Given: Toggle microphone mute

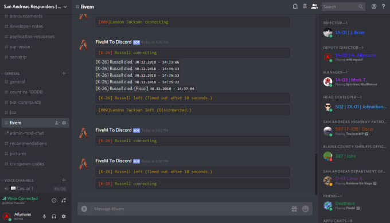Looking at the screenshot, I should (x=44, y=217).
